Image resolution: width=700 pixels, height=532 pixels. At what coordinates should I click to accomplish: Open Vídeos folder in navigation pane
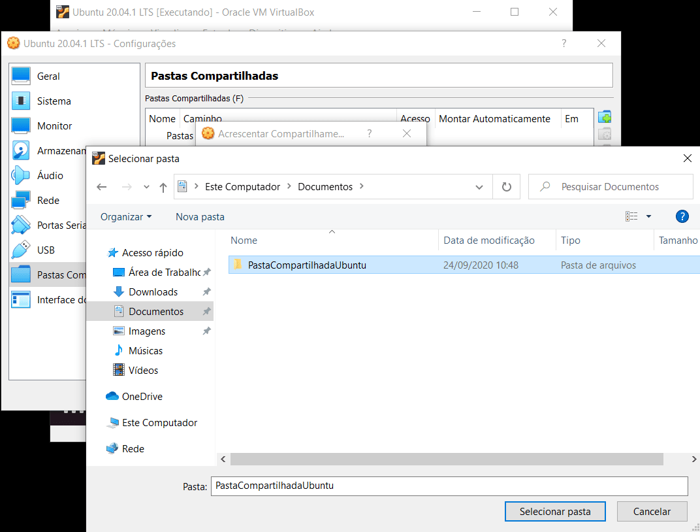tap(143, 371)
